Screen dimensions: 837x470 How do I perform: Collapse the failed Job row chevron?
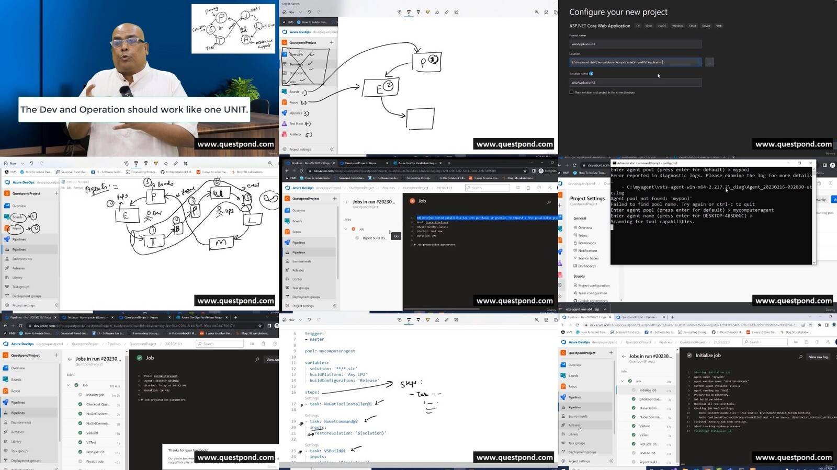pos(346,229)
